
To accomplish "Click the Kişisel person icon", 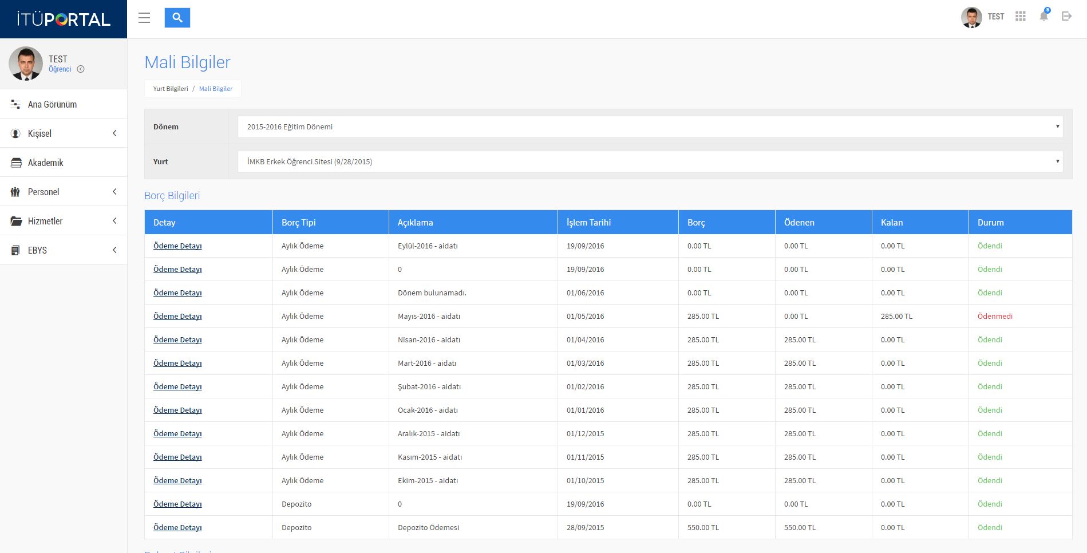I will click(15, 133).
